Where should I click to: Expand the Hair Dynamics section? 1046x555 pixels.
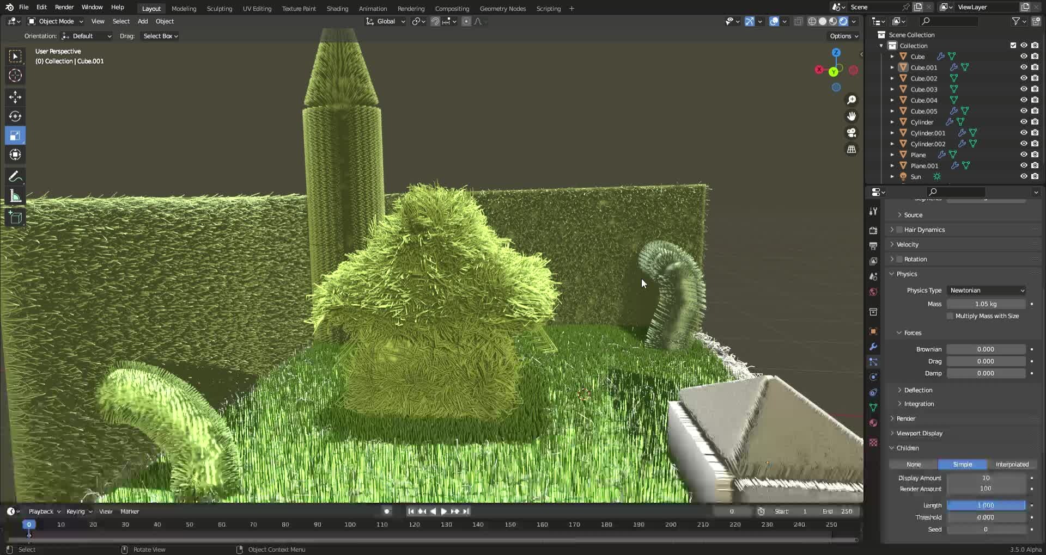point(922,230)
